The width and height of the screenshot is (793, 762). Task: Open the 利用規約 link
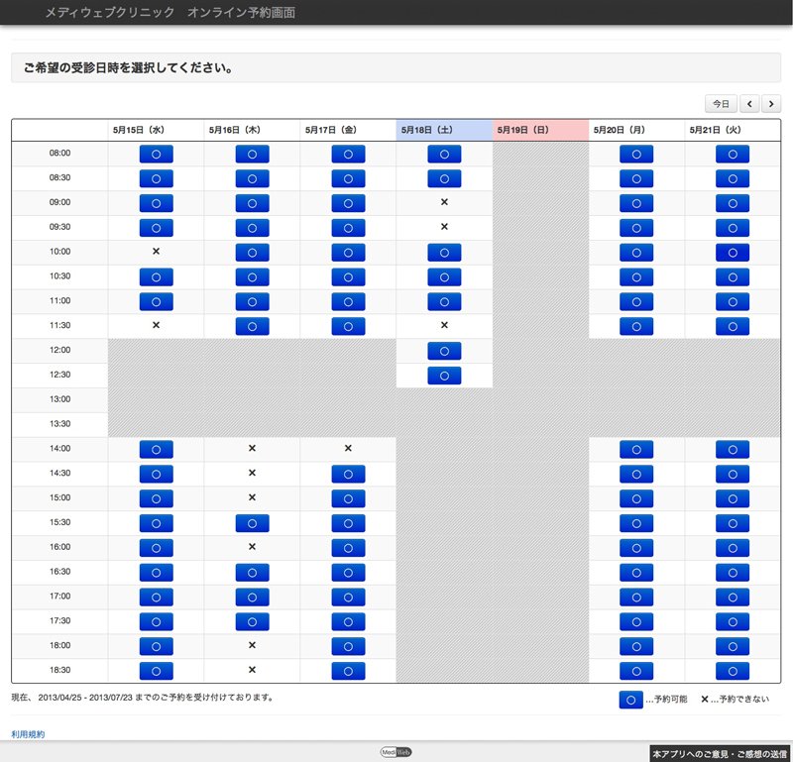pyautogui.click(x=28, y=734)
